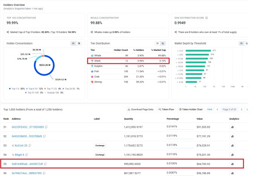Click Top 100 Concentration 99.99% value
The height and width of the screenshot is (176, 256).
(12, 23)
